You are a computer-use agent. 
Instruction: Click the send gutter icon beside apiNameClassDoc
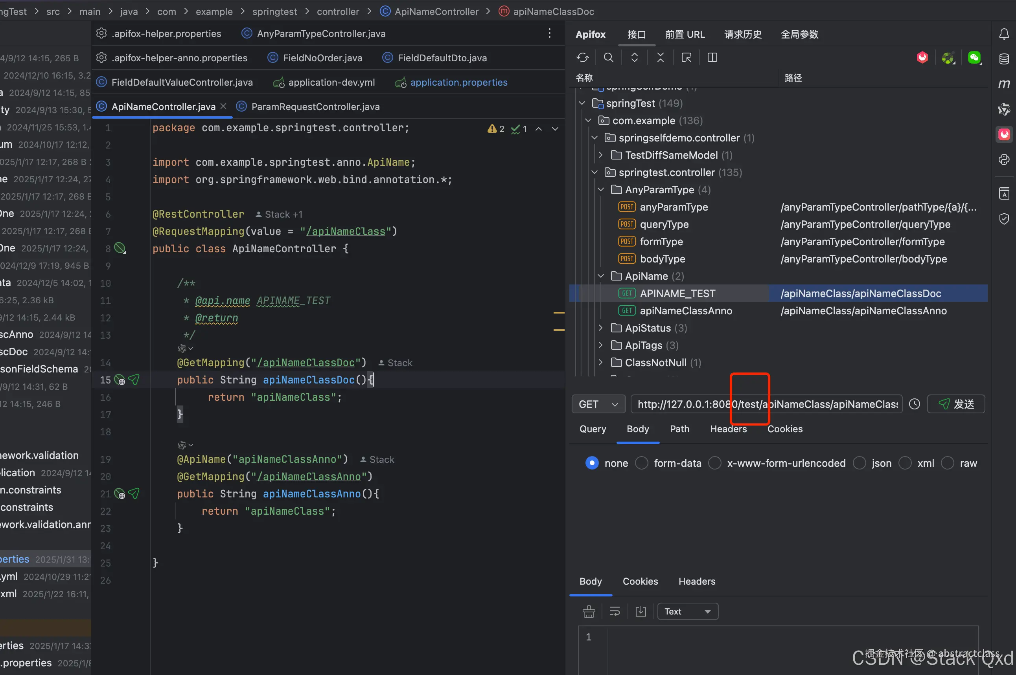tap(134, 380)
